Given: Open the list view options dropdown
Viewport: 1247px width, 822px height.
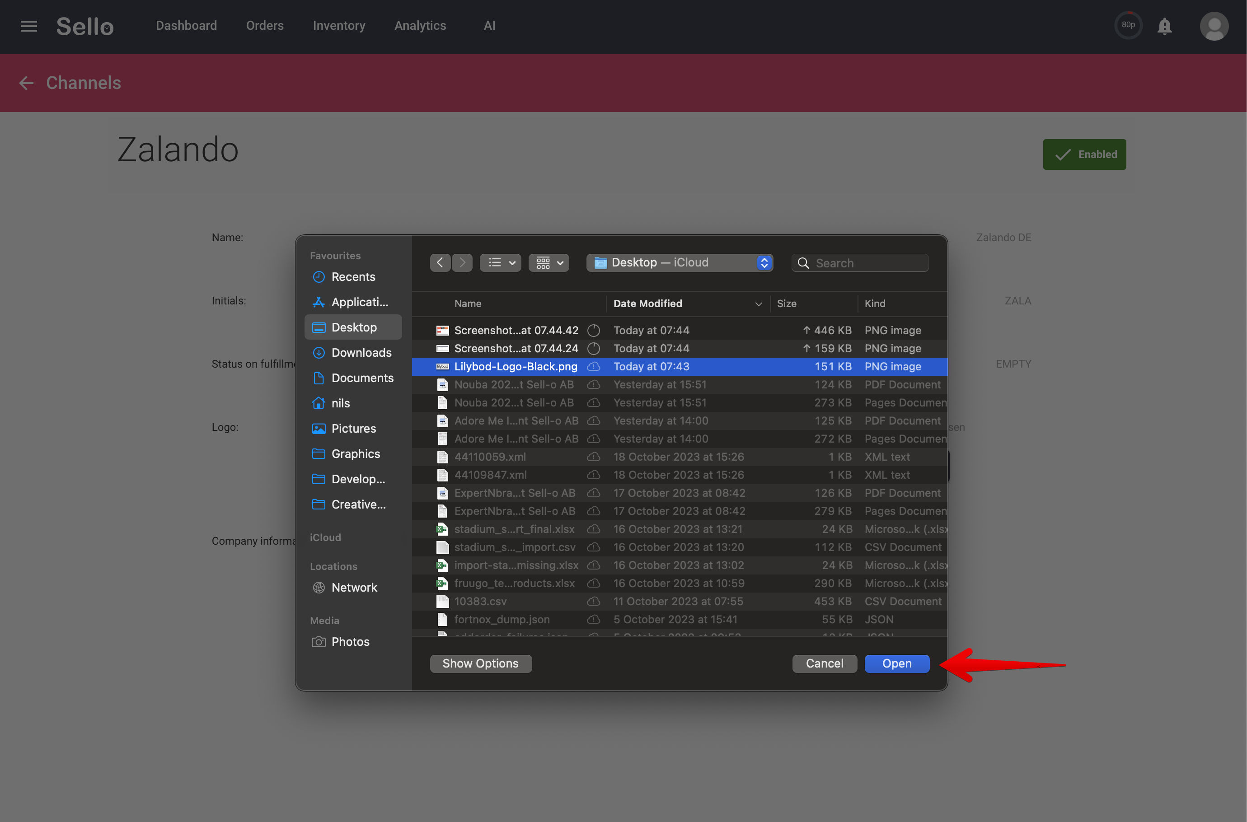Looking at the screenshot, I should pos(500,263).
